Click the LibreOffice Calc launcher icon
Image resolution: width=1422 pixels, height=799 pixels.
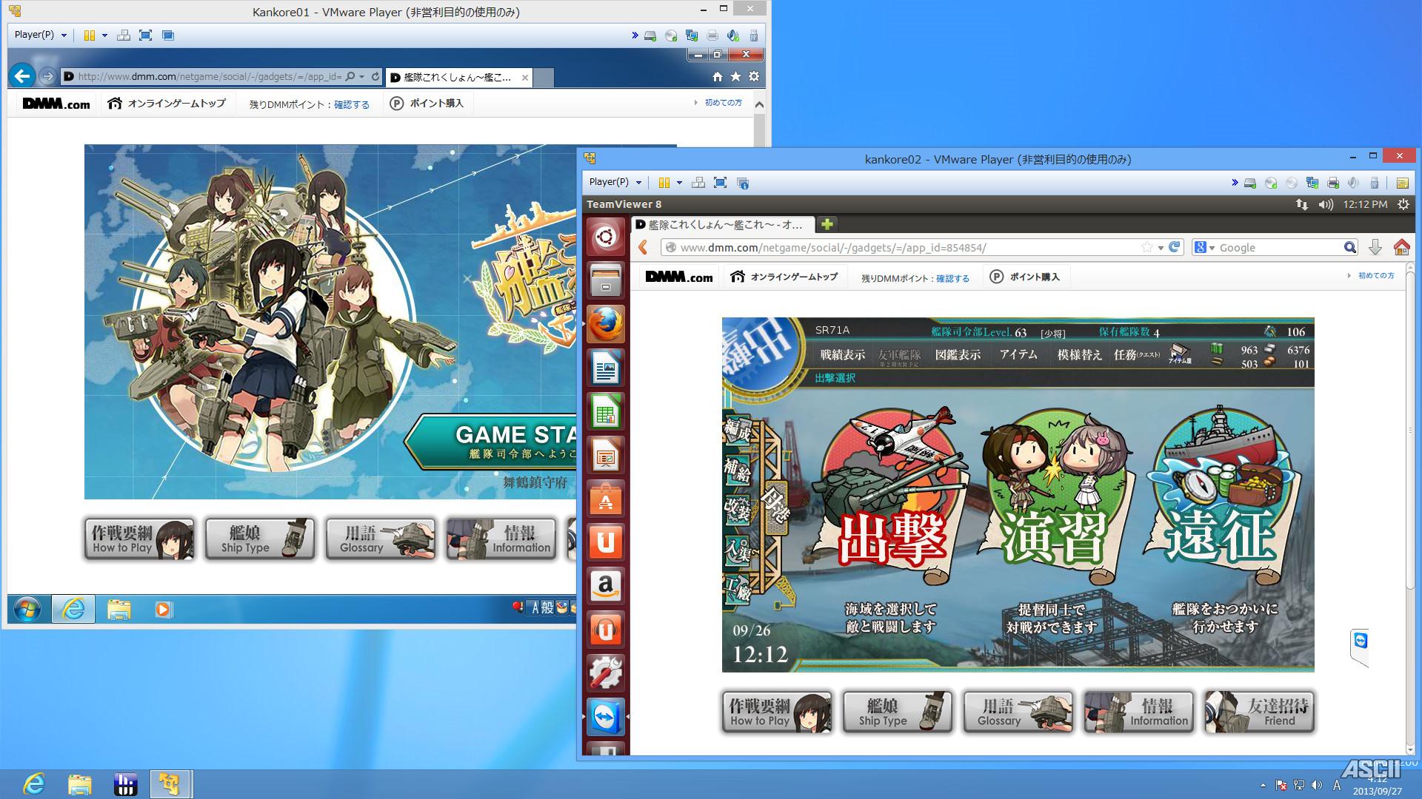605,411
